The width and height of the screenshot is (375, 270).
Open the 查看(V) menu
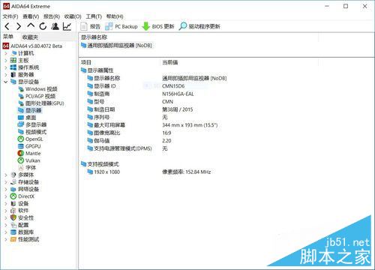pos(31,16)
